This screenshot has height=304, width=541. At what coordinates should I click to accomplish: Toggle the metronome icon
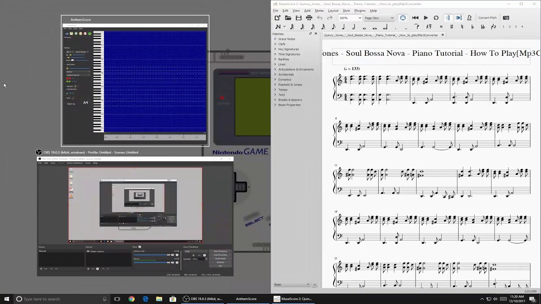tap(469, 18)
